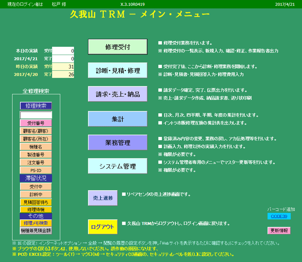Click the 現在のログイン者は label

tap(25, 4)
